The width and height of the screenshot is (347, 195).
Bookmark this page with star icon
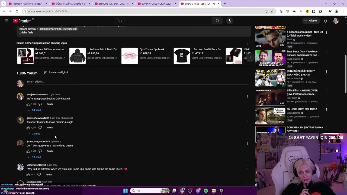(272, 11)
